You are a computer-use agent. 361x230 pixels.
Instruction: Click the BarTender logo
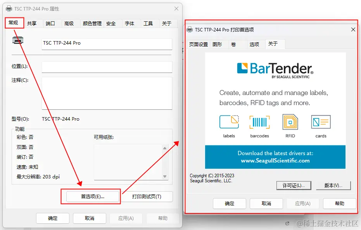[x=275, y=70]
